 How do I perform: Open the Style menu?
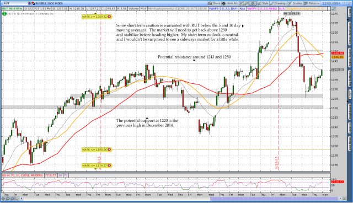pyautogui.click(x=264, y=3)
